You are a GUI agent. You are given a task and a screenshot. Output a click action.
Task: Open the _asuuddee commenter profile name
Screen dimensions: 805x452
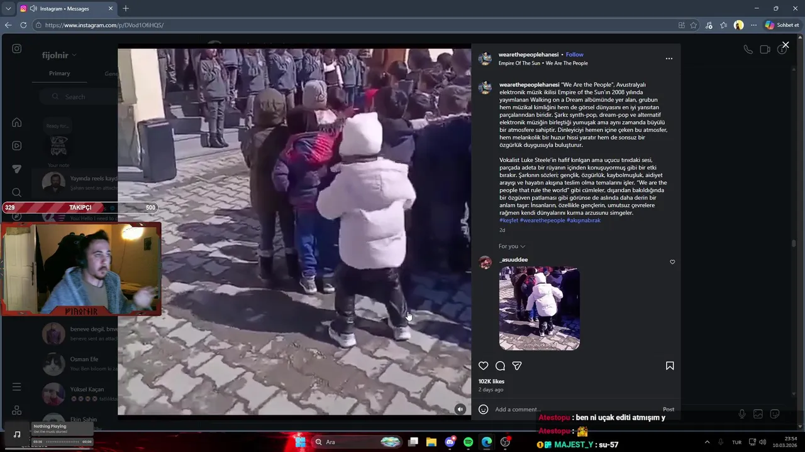click(513, 259)
